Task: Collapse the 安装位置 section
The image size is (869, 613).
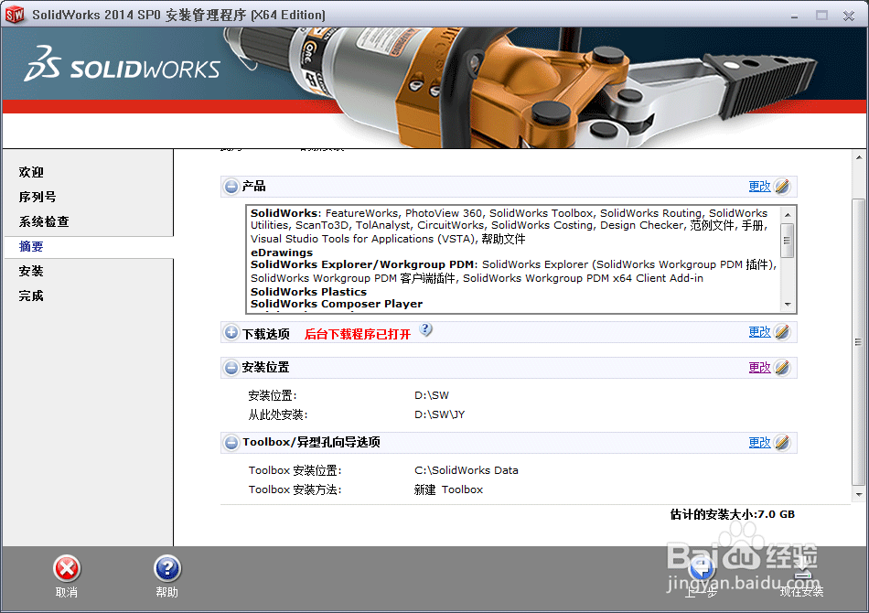Action: 231,368
